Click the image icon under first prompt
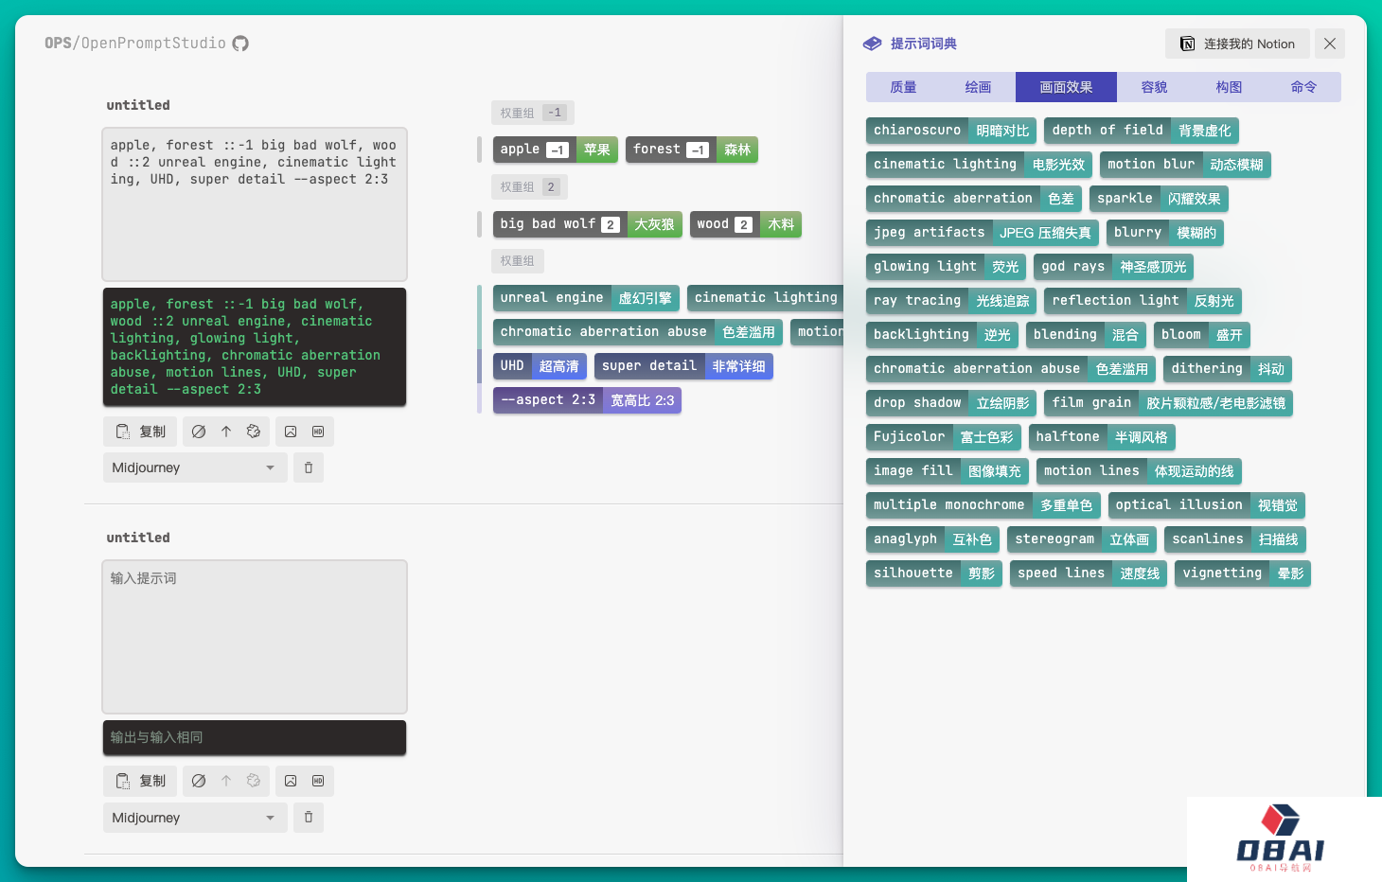Image resolution: width=1382 pixels, height=882 pixels. [x=291, y=432]
